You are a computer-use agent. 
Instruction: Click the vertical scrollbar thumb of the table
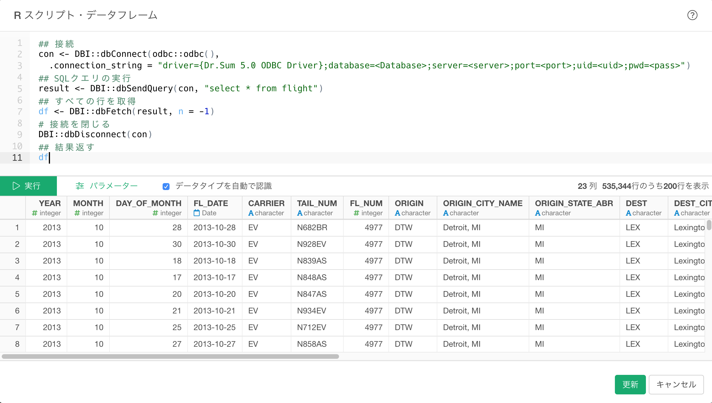[x=709, y=225]
